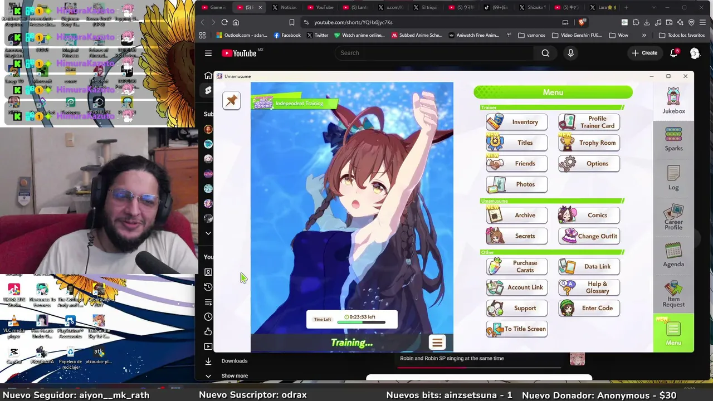The image size is (713, 401).
Task: Open the Log in the game sidebar
Action: coord(673,178)
